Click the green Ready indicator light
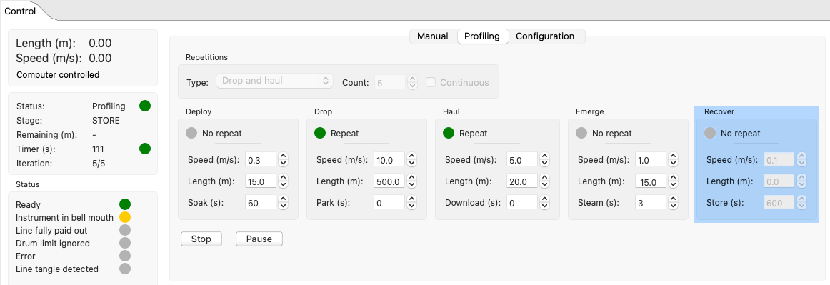This screenshot has width=830, height=285. (124, 204)
